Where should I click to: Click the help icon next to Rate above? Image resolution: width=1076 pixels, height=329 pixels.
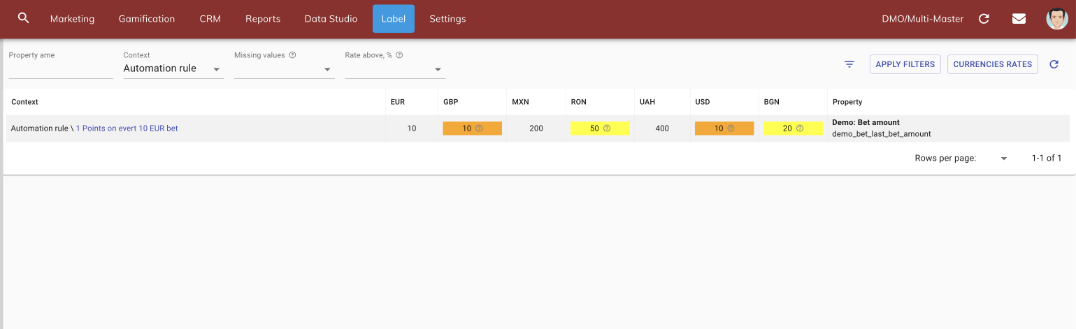coord(400,55)
